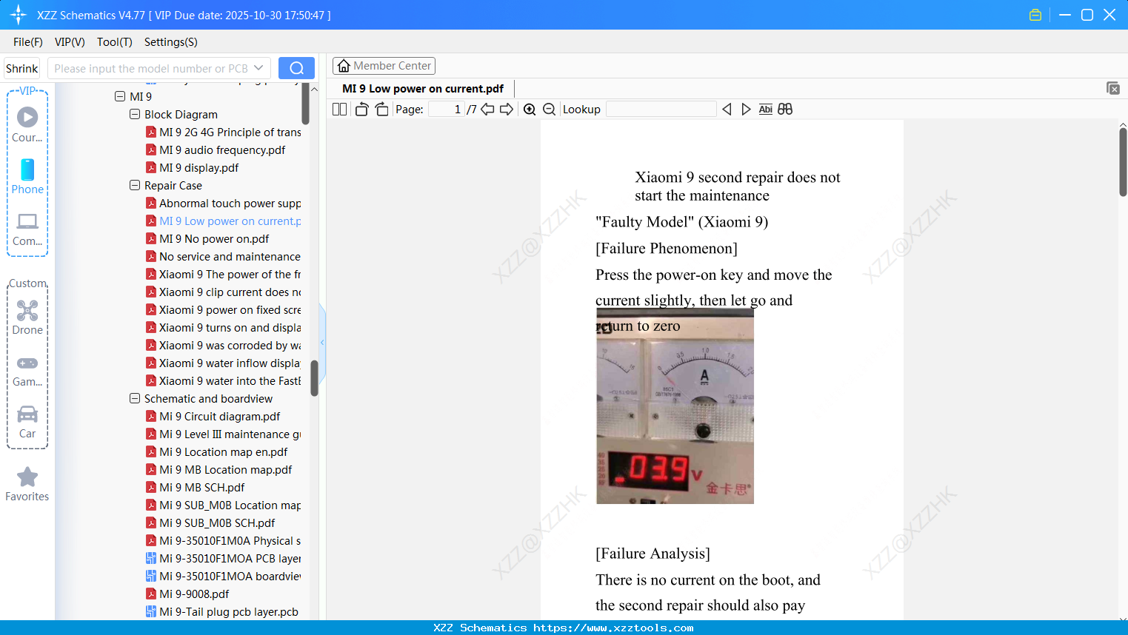
Task: Open the Drone category
Action: click(x=27, y=310)
